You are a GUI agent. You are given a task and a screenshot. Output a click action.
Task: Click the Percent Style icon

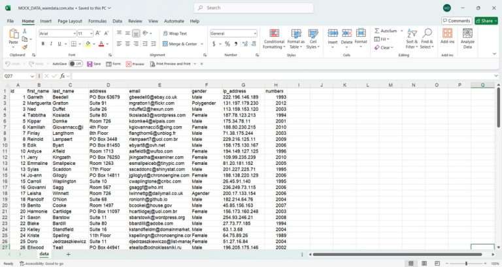(x=227, y=44)
